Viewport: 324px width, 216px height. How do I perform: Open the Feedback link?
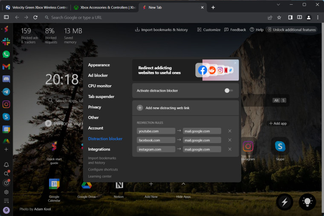pyautogui.click(x=235, y=30)
